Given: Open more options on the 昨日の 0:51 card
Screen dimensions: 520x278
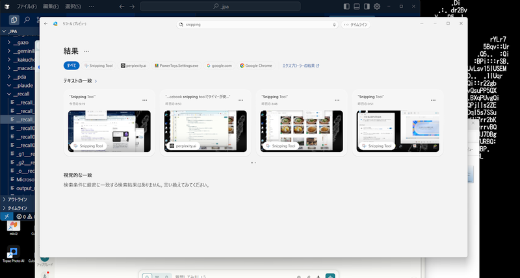Looking at the screenshot, I should pyautogui.click(x=433, y=100).
